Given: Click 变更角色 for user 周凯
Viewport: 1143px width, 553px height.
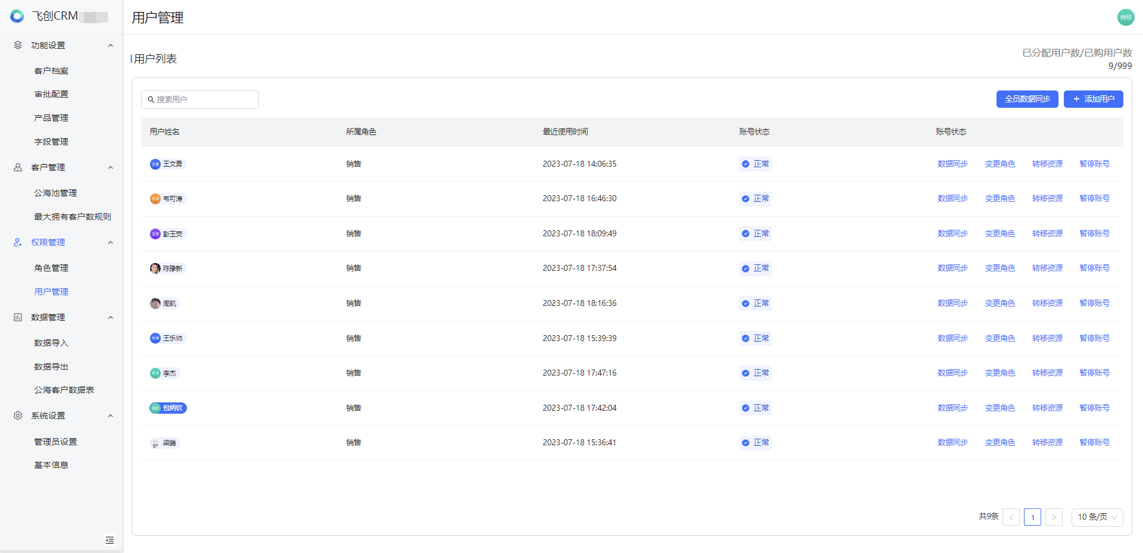Looking at the screenshot, I should (x=1000, y=303).
